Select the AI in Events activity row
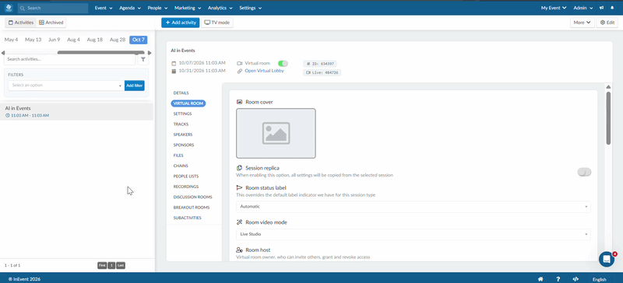The width and height of the screenshot is (623, 283). (x=76, y=111)
